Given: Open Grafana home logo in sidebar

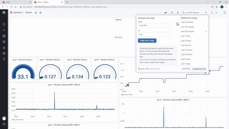Looking at the screenshot, I should point(4,13).
